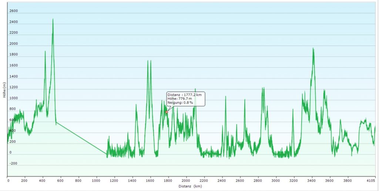
Task: Click the 4105 end label on distance axis
Action: pyautogui.click(x=371, y=181)
